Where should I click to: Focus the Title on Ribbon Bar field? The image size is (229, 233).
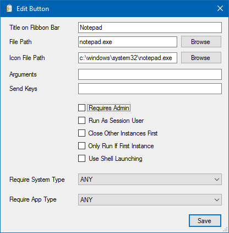(150, 28)
